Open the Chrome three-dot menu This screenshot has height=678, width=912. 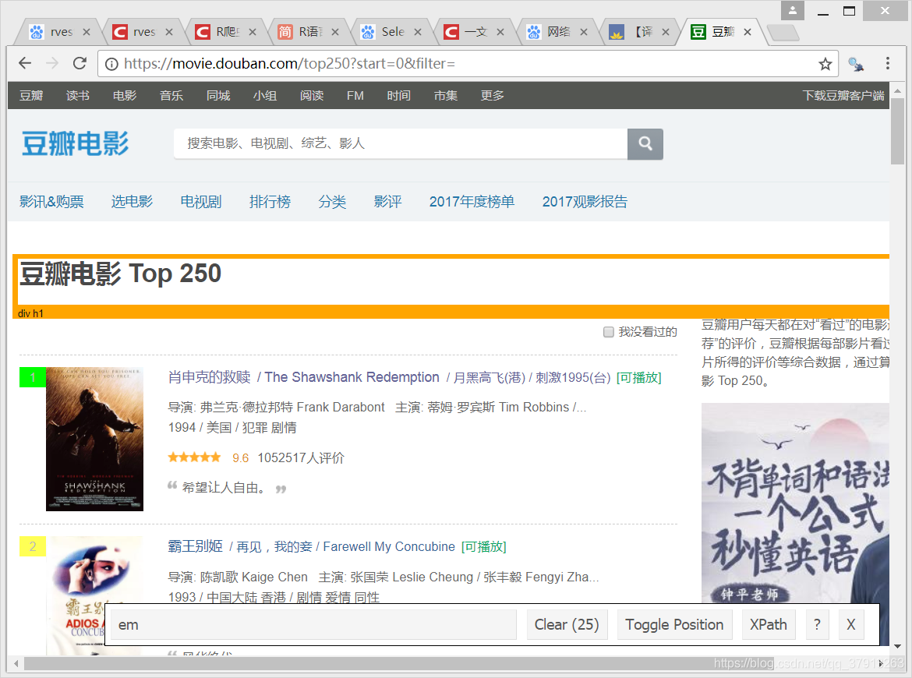coord(888,63)
